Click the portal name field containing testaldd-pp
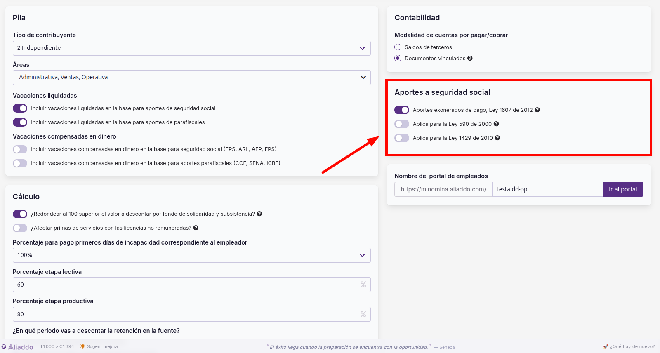This screenshot has height=353, width=660. pyautogui.click(x=547, y=189)
